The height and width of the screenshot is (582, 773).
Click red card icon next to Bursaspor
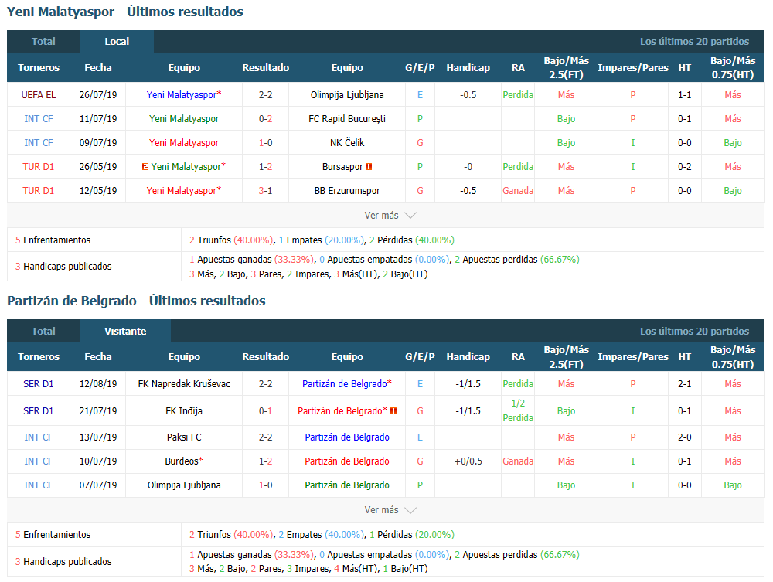(368, 167)
